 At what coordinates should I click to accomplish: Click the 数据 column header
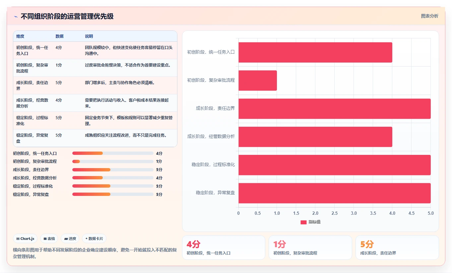[x=60, y=36]
